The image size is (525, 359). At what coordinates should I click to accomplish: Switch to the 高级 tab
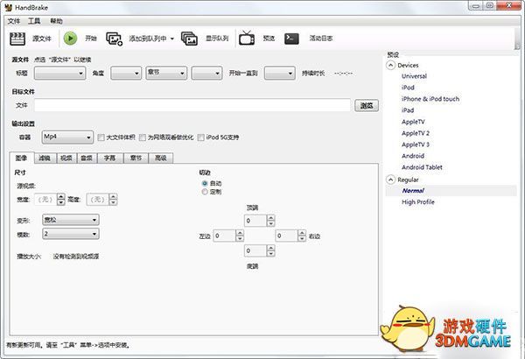tap(161, 158)
